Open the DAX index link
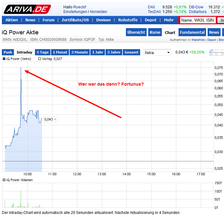Viewport: 224px width, 217px height. tap(151, 7)
